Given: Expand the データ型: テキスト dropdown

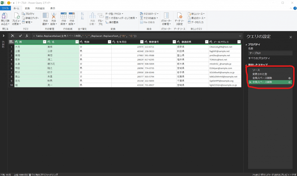Looking at the screenshot, I should click(114, 14).
